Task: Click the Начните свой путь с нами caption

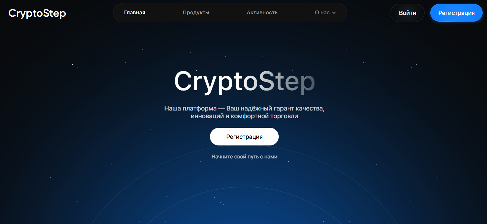Action: (244, 156)
